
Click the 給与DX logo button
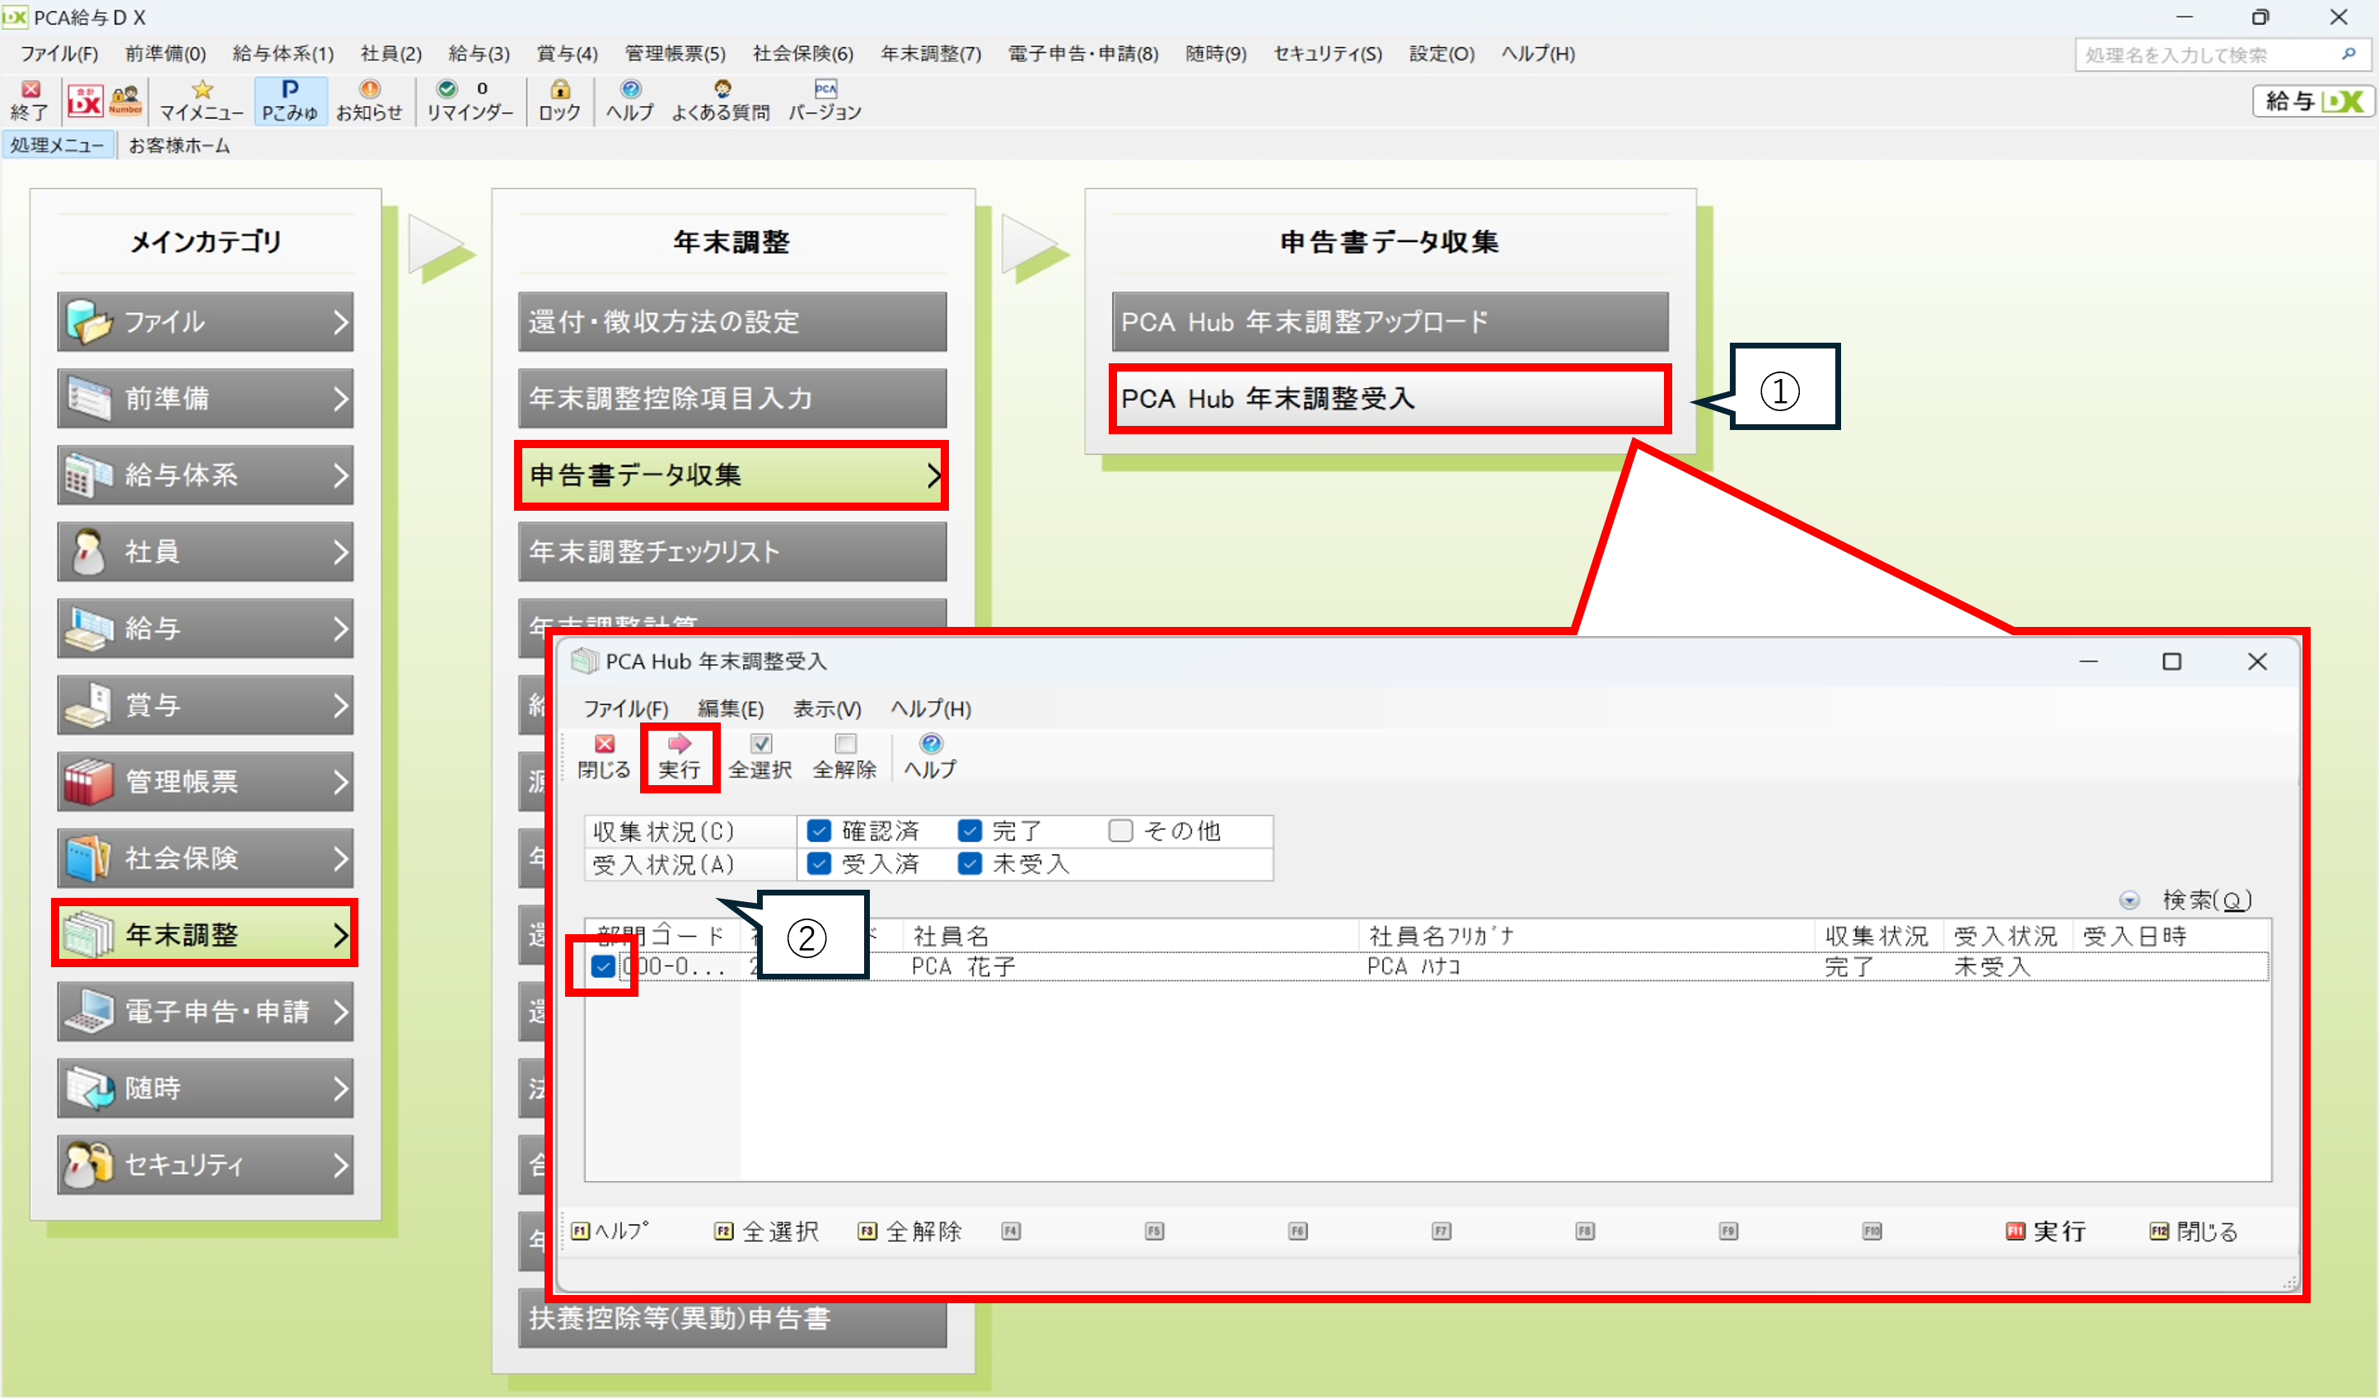(2313, 100)
